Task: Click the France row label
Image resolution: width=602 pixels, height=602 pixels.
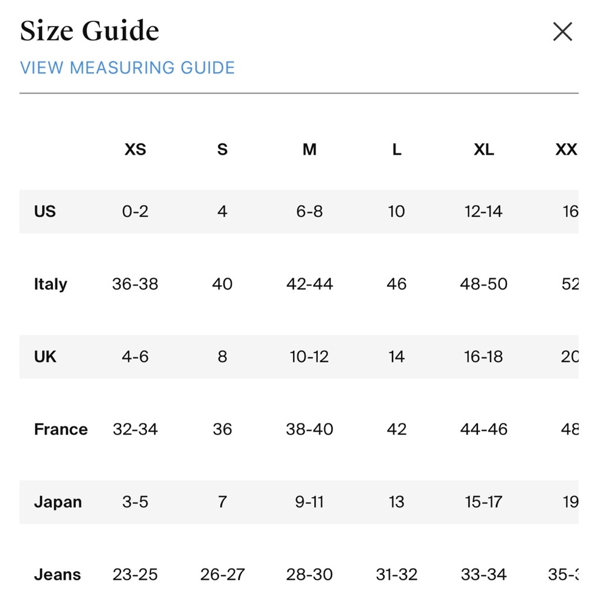Action: click(x=61, y=429)
